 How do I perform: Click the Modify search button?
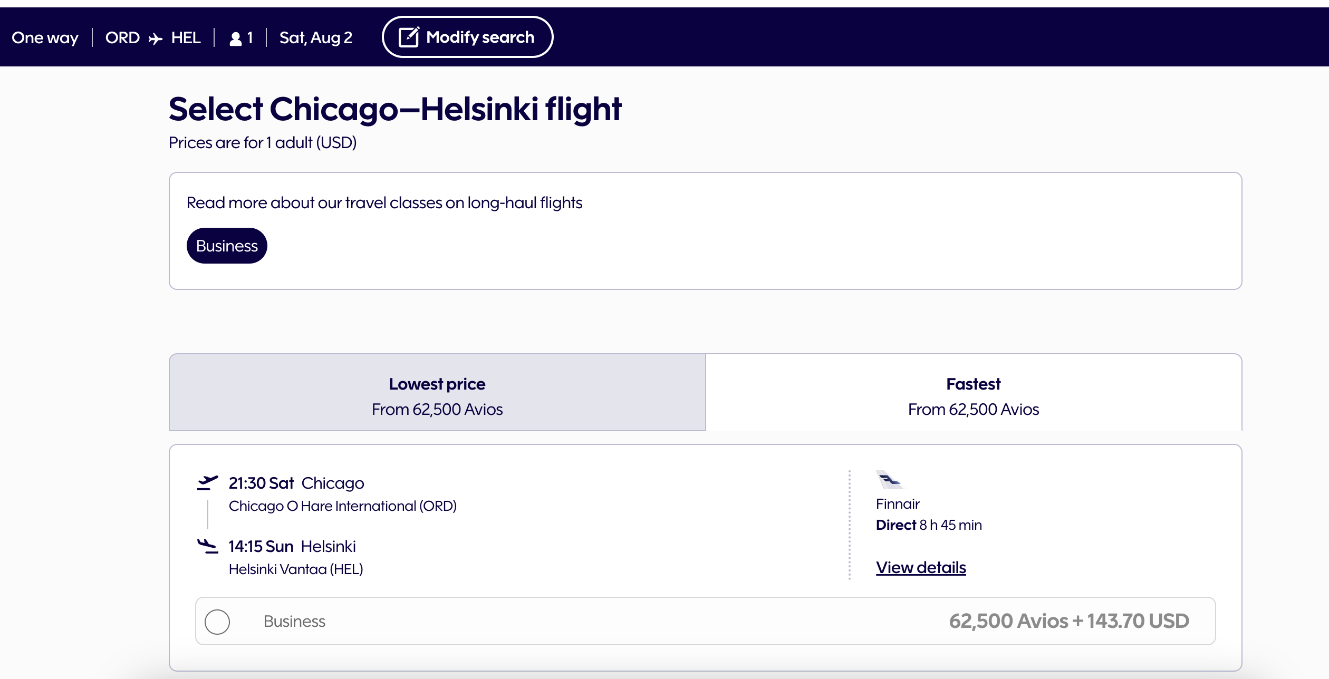467,37
